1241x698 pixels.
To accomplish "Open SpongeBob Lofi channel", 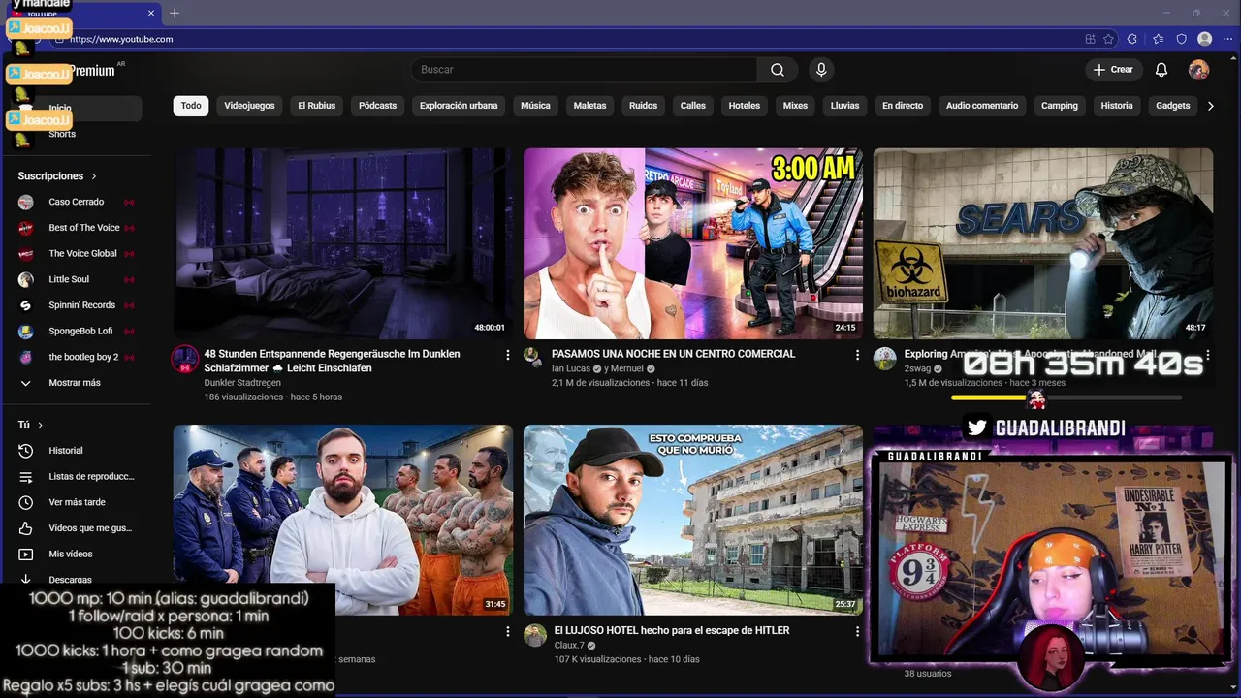I will [76, 332].
